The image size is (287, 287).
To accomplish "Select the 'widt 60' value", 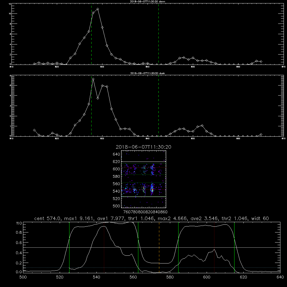I will [260, 218].
